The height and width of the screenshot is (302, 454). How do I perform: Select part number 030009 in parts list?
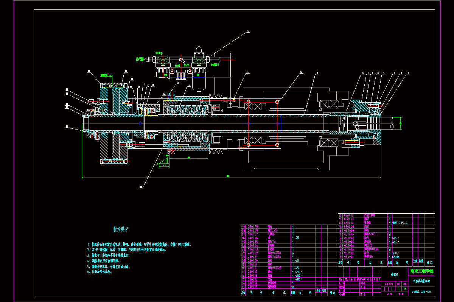(x=349, y=226)
